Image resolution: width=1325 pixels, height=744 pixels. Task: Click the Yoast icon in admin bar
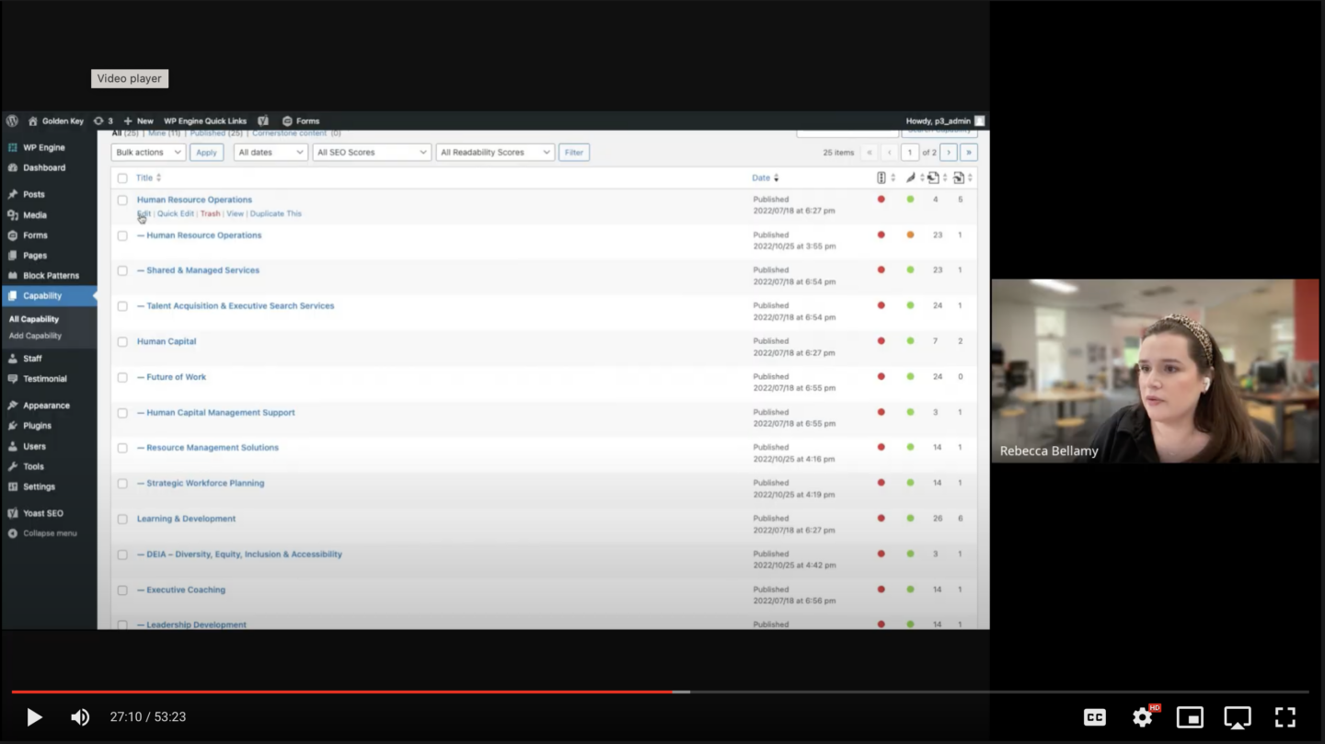click(263, 120)
